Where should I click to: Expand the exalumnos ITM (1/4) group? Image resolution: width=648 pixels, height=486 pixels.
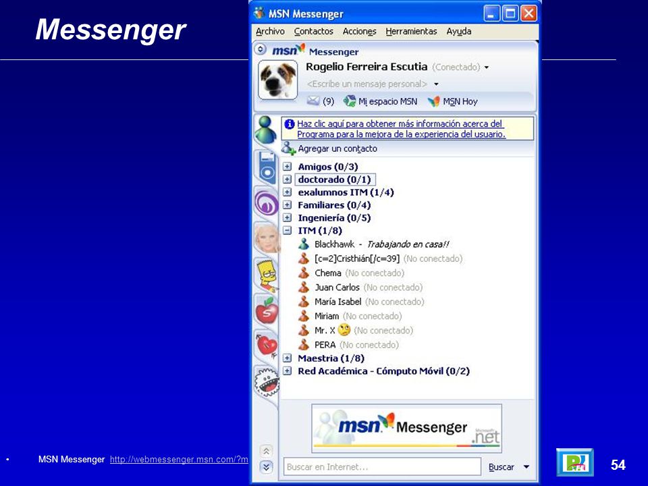click(x=288, y=192)
